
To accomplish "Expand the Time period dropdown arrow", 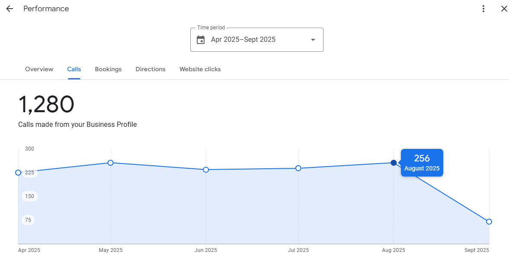I will pos(313,40).
